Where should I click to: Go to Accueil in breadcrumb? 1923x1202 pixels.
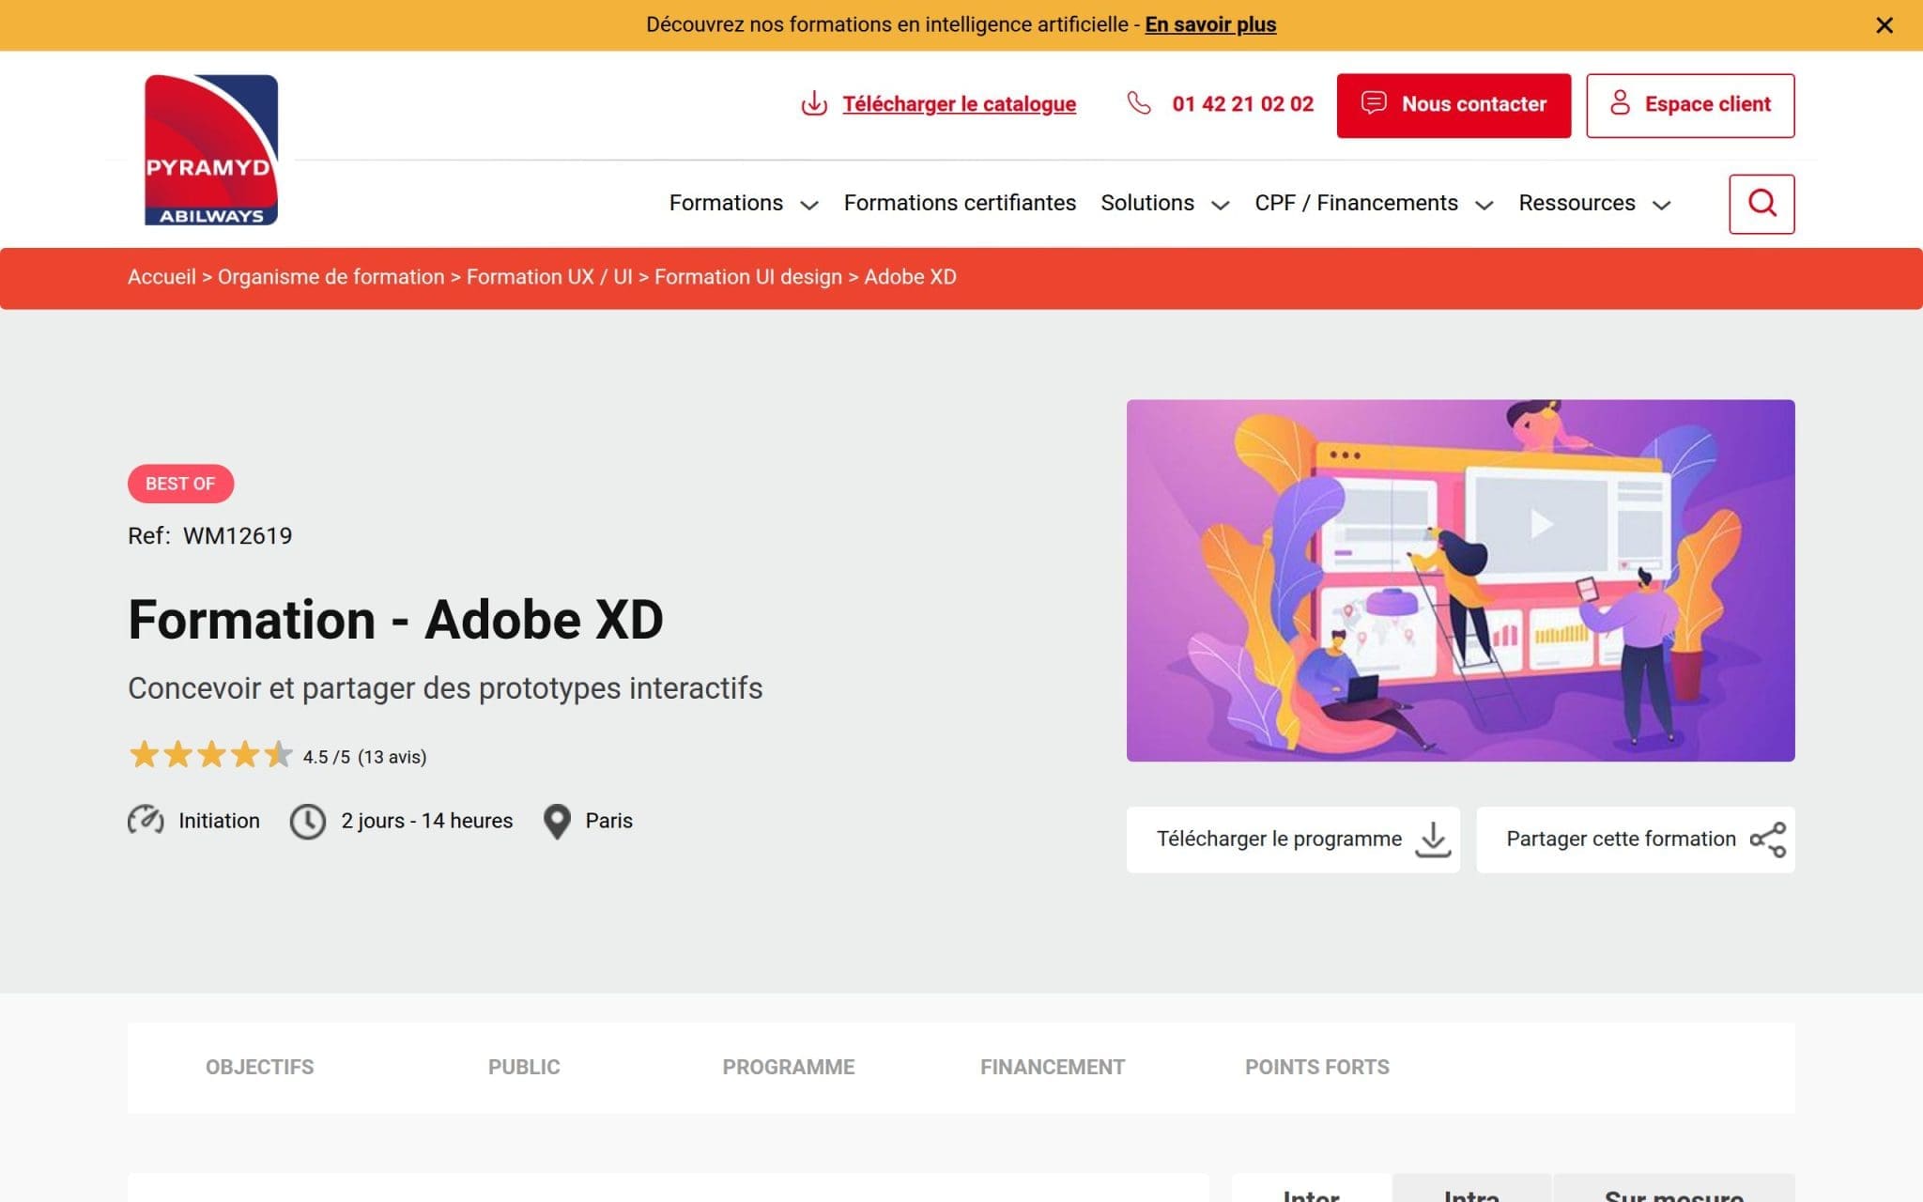click(x=162, y=277)
